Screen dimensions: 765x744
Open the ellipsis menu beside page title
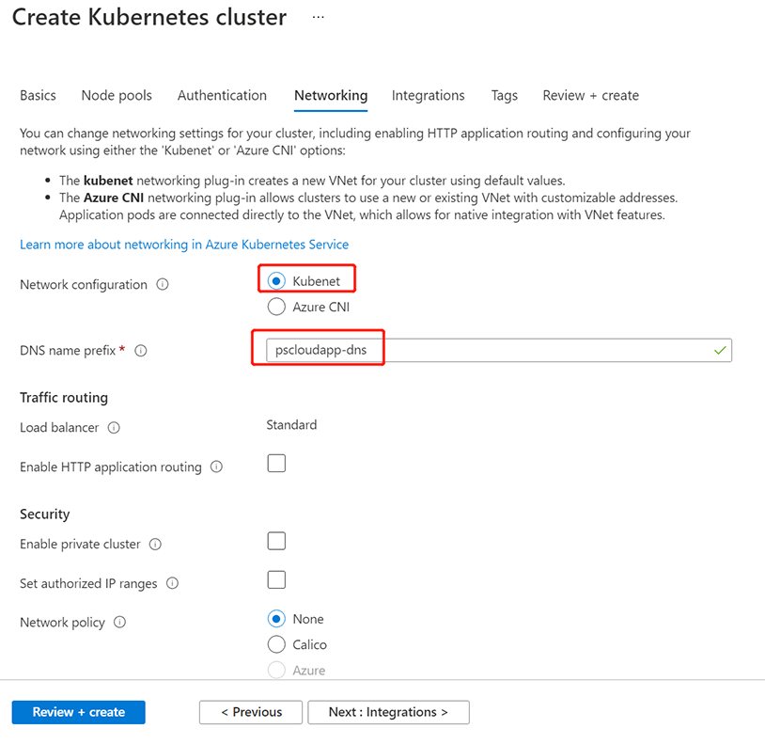[x=318, y=18]
